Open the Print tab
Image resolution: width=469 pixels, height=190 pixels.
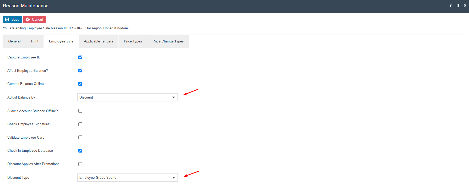pyautogui.click(x=35, y=41)
